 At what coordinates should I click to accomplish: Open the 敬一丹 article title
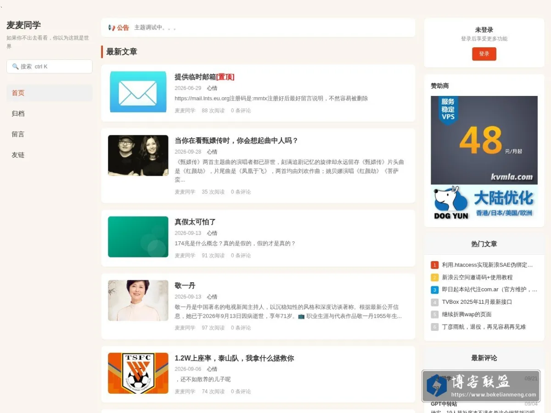(x=185, y=285)
